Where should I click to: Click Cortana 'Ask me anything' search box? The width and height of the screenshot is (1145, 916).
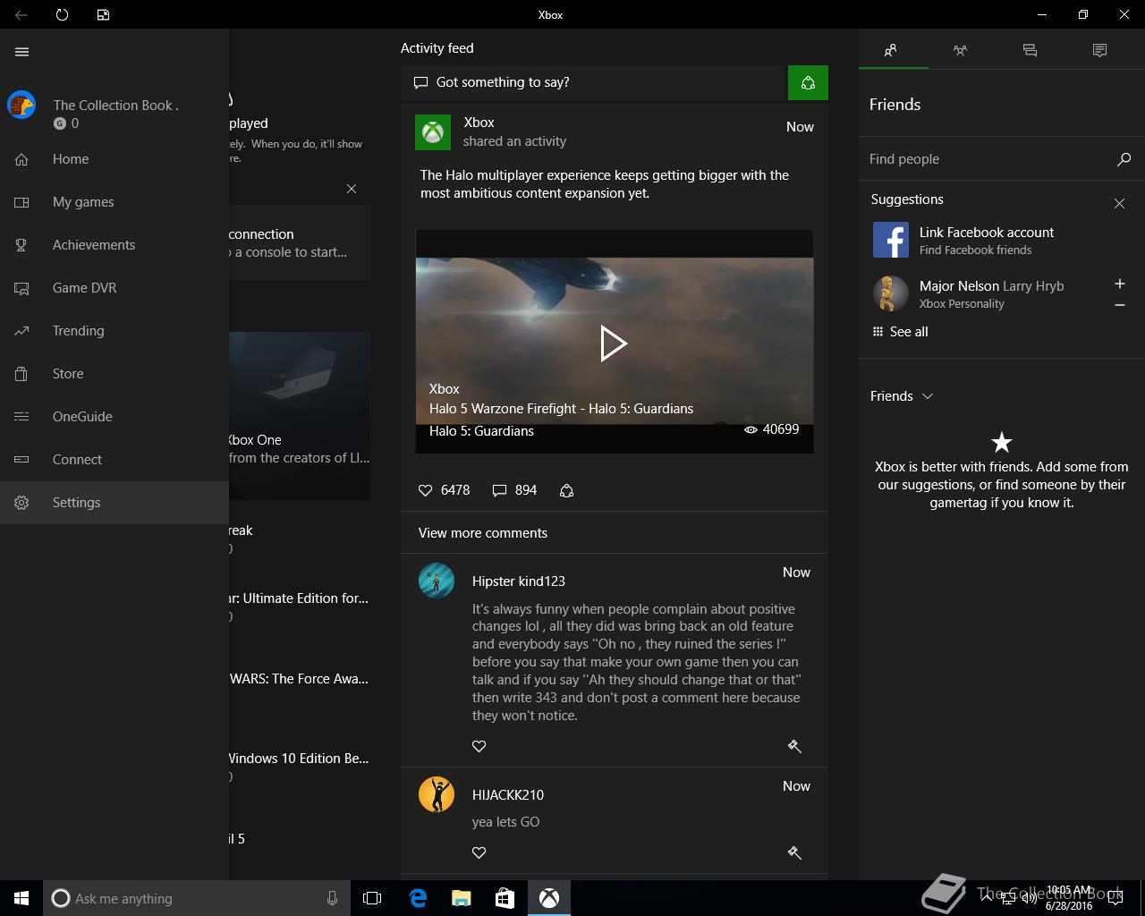click(197, 898)
